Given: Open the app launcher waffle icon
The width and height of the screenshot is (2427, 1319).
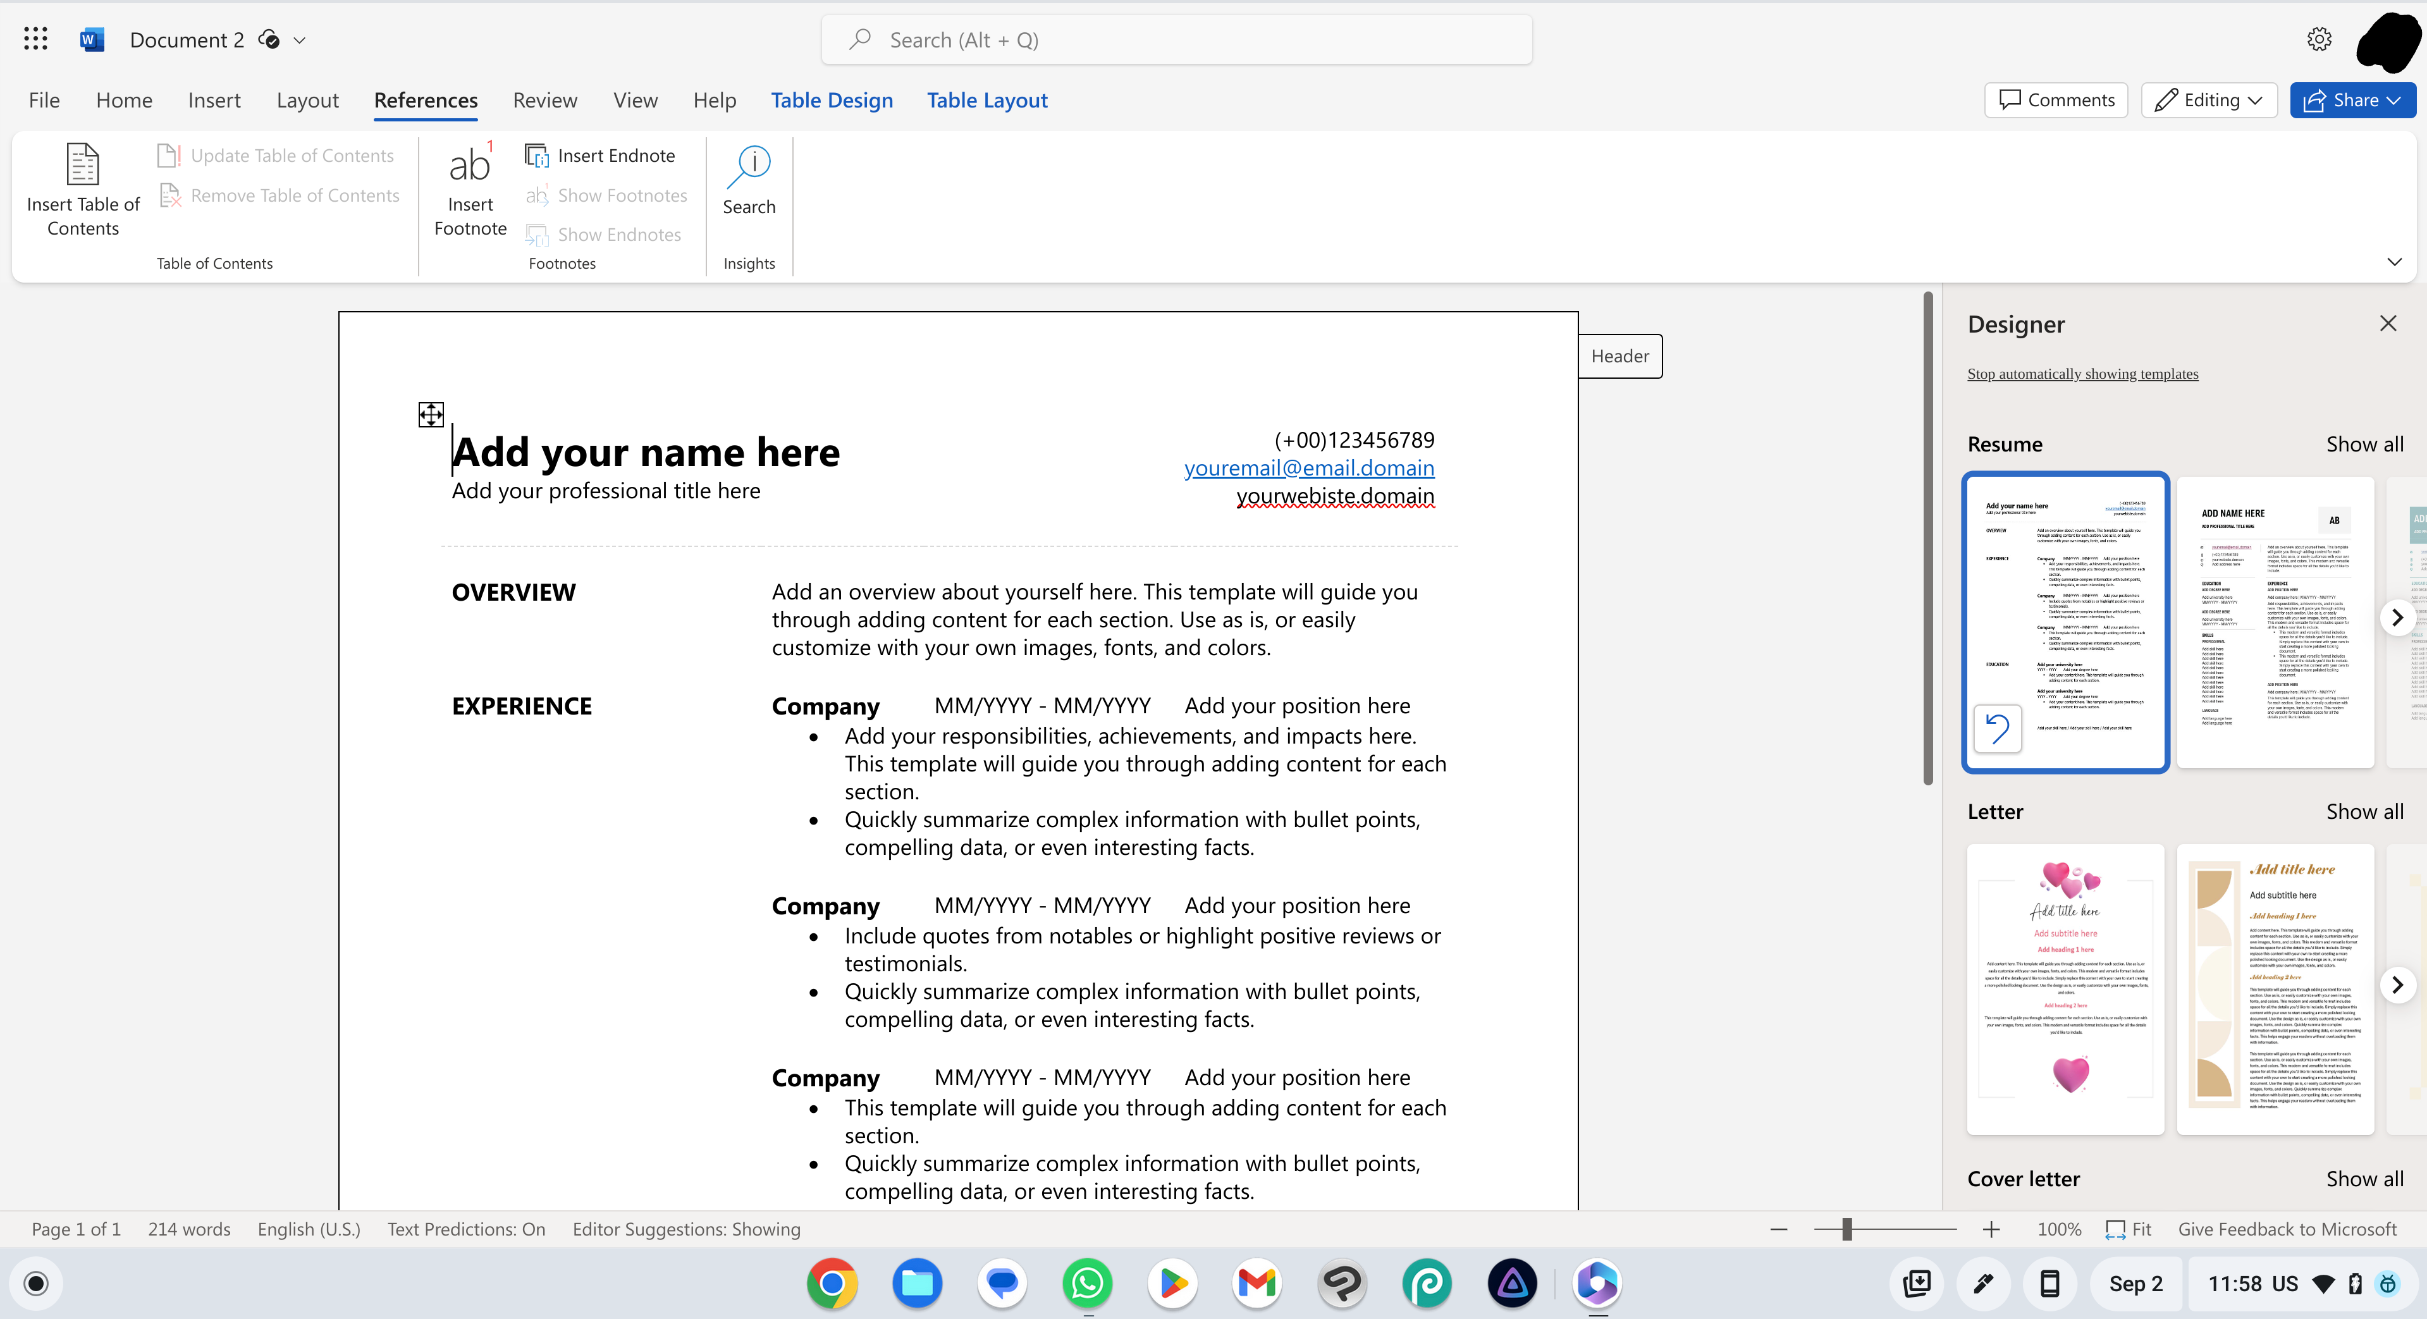Looking at the screenshot, I should pos(36,39).
